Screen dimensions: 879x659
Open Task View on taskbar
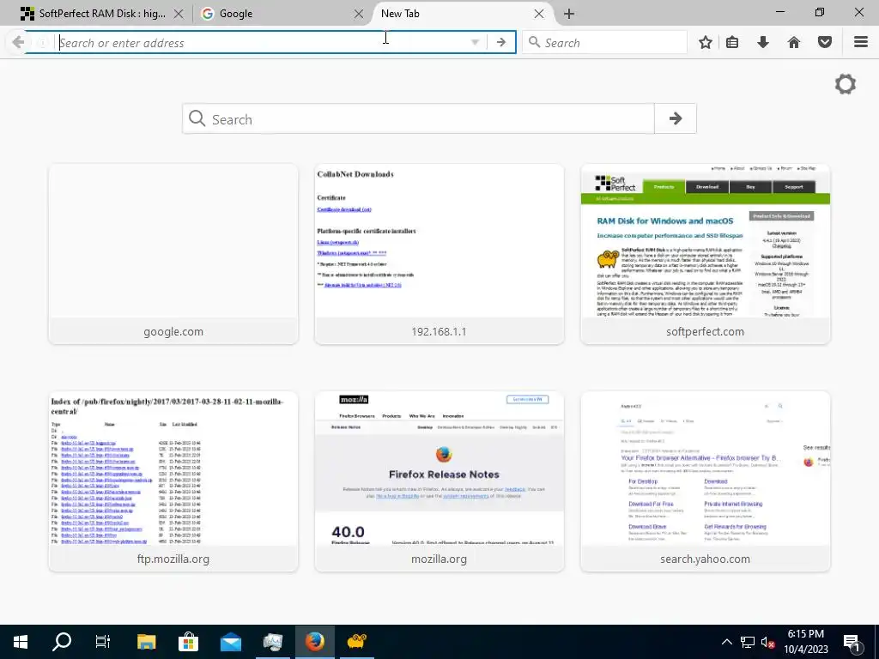(103, 642)
